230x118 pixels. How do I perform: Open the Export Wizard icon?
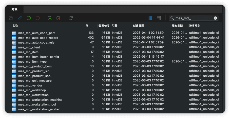[59, 18]
